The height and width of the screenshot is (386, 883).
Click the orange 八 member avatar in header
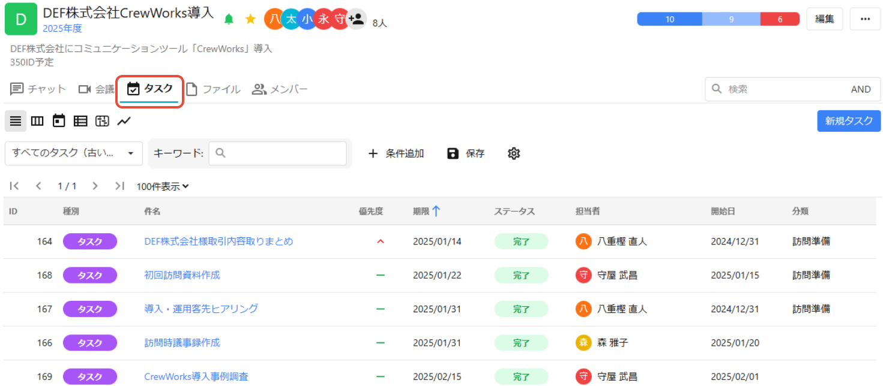coord(274,19)
